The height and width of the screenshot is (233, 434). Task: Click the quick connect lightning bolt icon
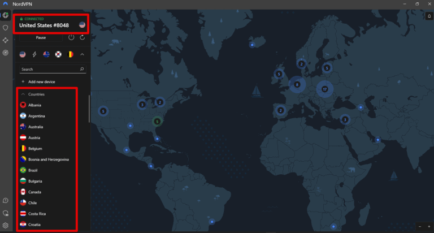(34, 54)
